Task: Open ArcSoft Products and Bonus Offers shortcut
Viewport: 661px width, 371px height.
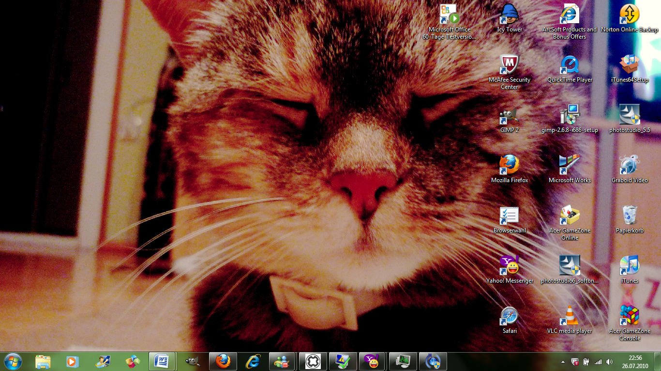Action: point(570,22)
